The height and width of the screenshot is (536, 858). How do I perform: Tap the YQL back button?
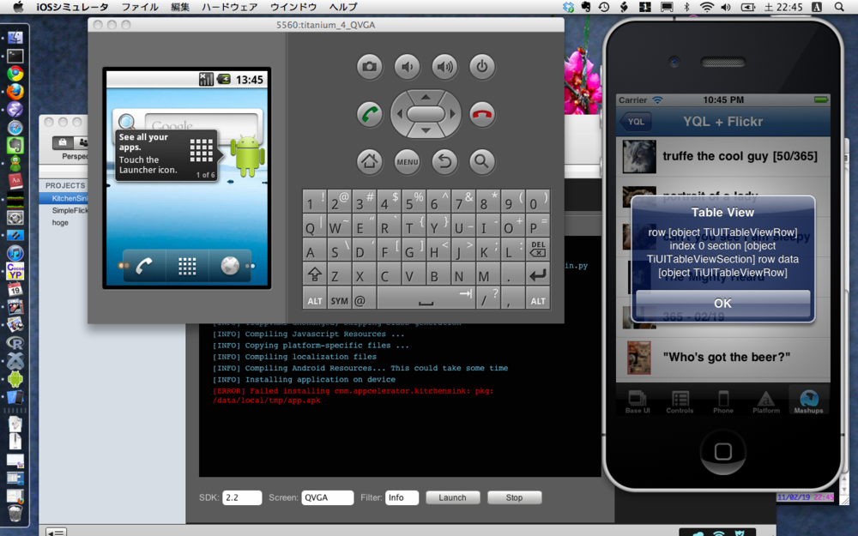(x=635, y=122)
